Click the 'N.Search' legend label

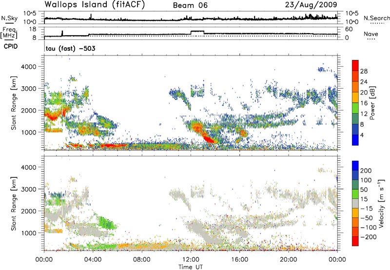[376, 18]
